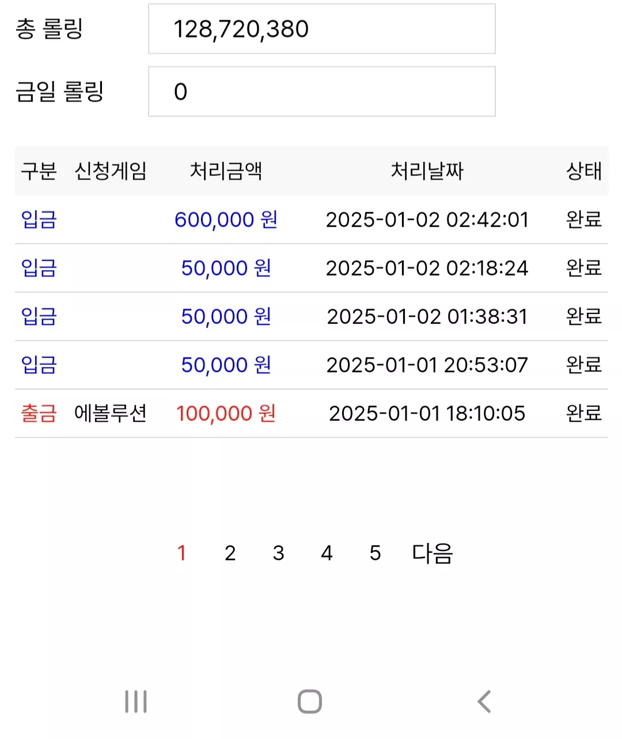Screen dimensions: 622x739
Task: Select the deposit dated 2025-01-02 02:18:24
Action: point(311,268)
